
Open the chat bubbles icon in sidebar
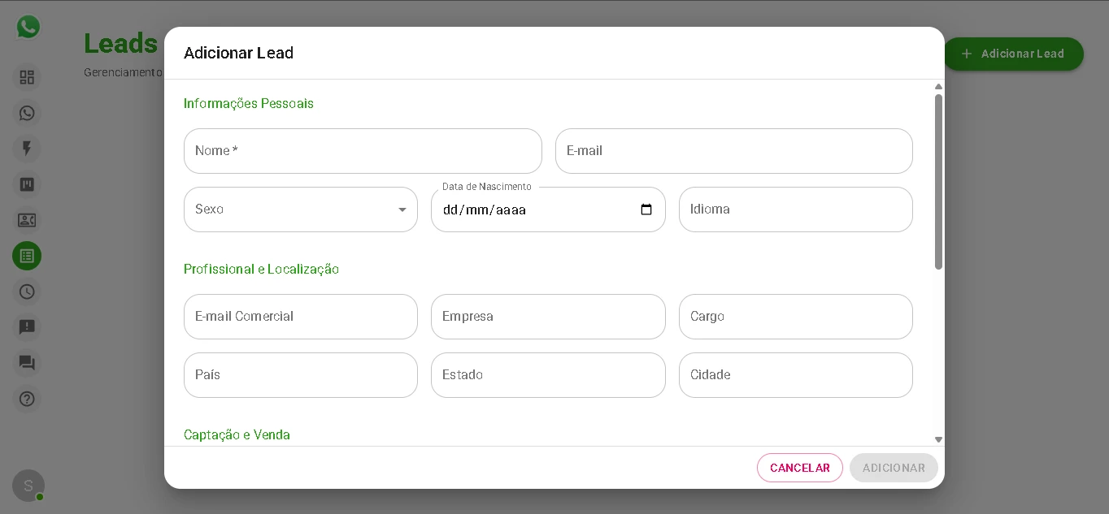click(27, 363)
